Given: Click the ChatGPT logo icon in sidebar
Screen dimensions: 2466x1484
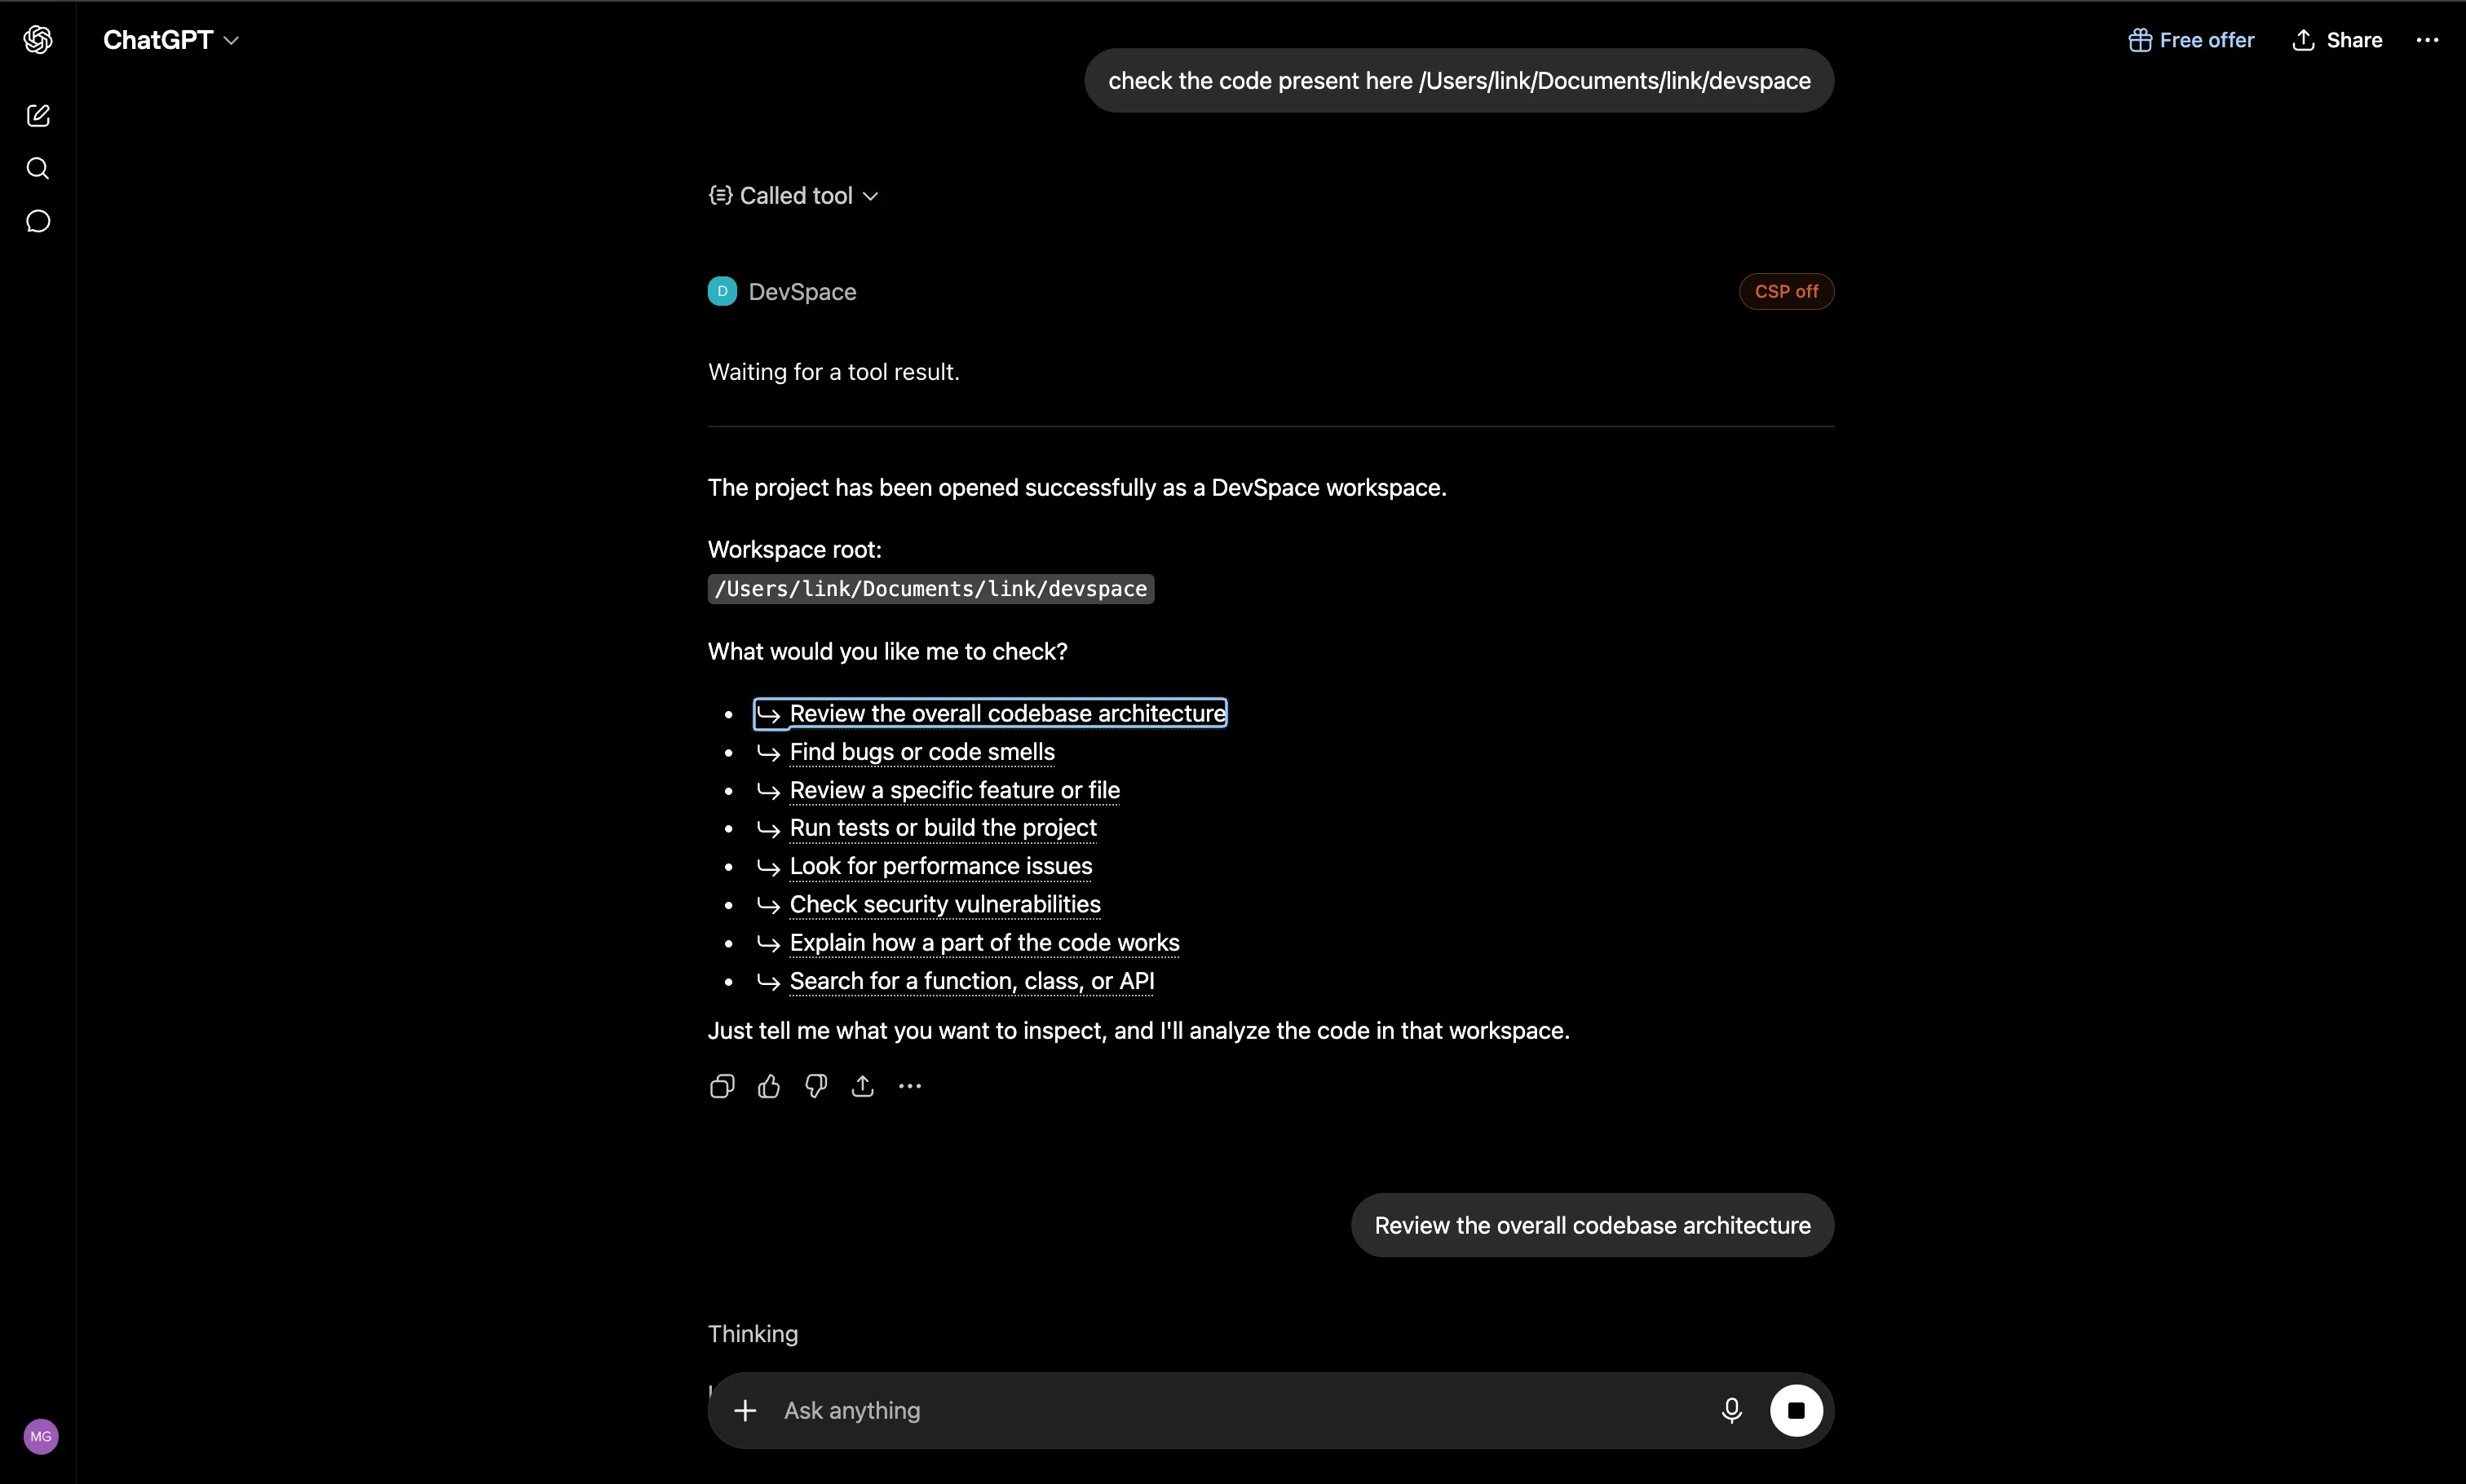Looking at the screenshot, I should pyautogui.click(x=38, y=40).
